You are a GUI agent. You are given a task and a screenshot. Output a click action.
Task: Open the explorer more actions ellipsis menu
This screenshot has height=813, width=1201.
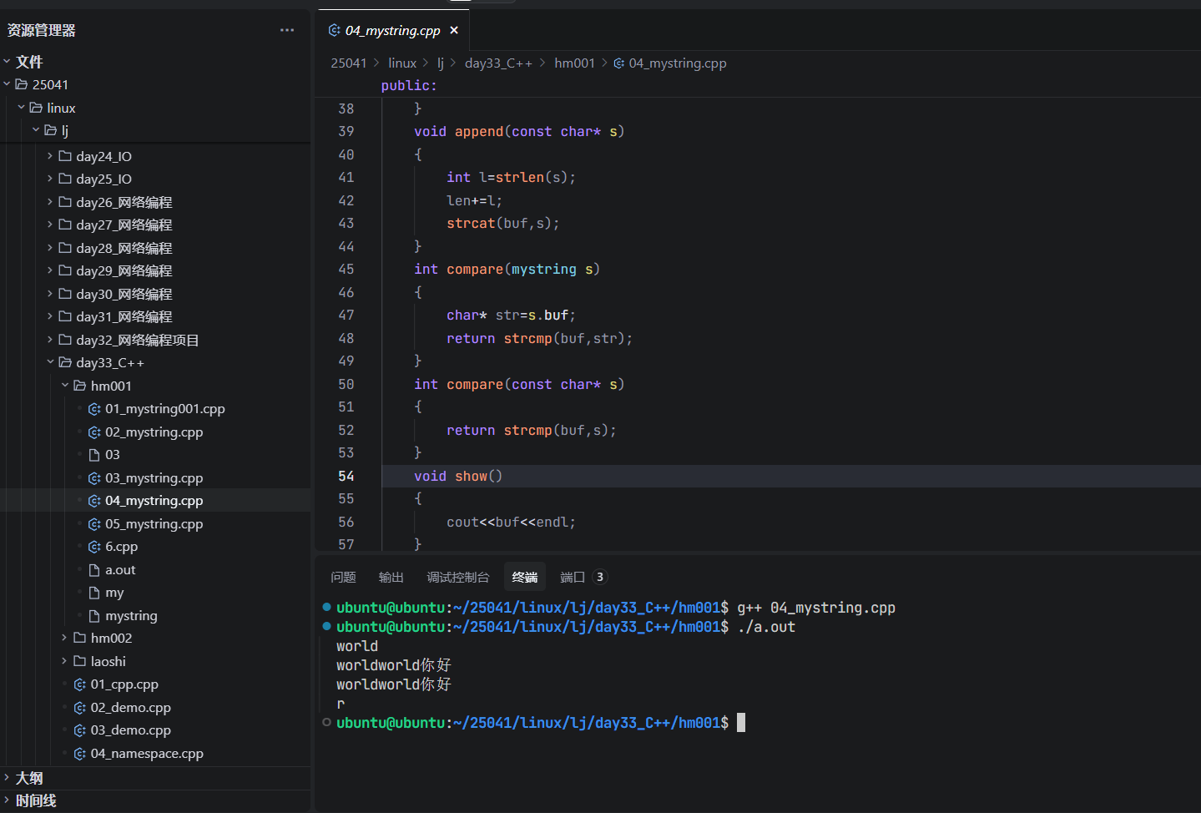(x=287, y=30)
